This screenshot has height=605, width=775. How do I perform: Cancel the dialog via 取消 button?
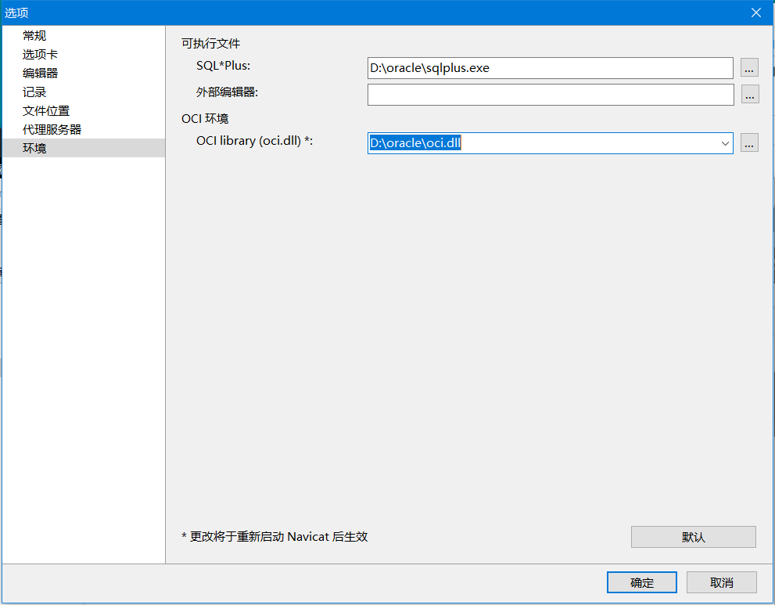point(721,582)
